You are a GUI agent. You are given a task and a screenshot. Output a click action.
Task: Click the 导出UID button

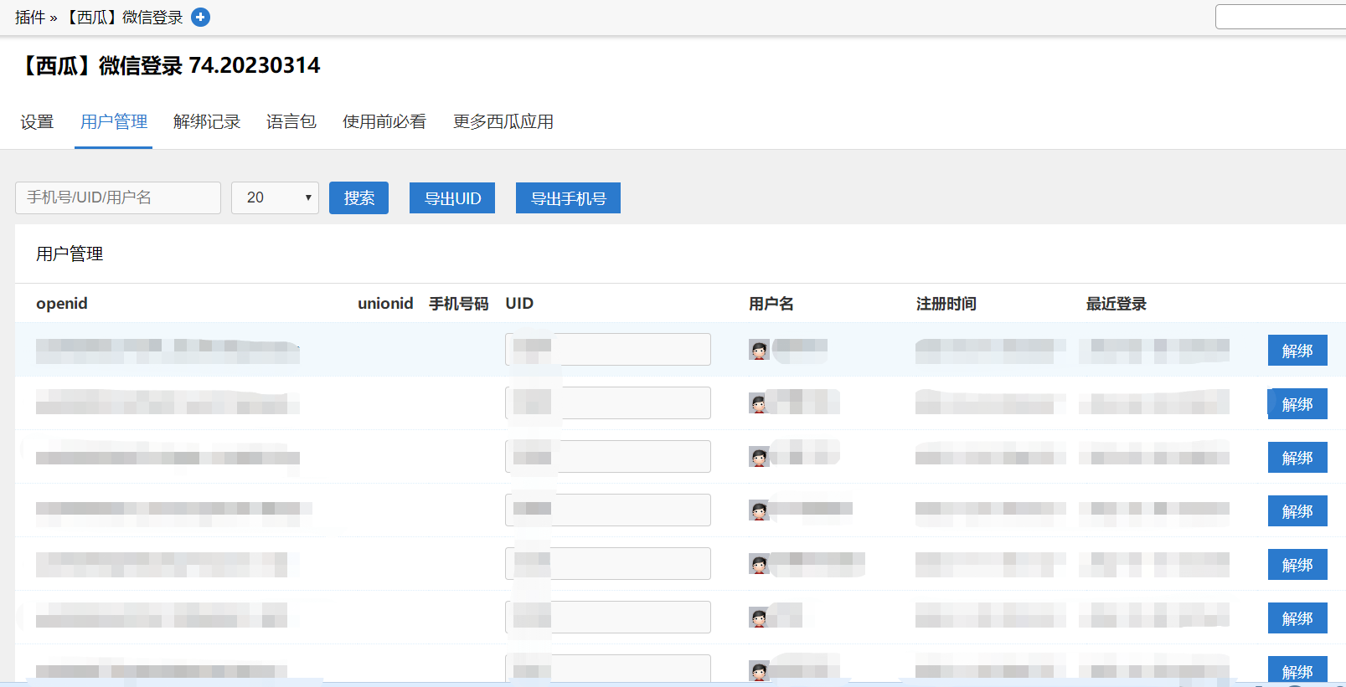(452, 198)
